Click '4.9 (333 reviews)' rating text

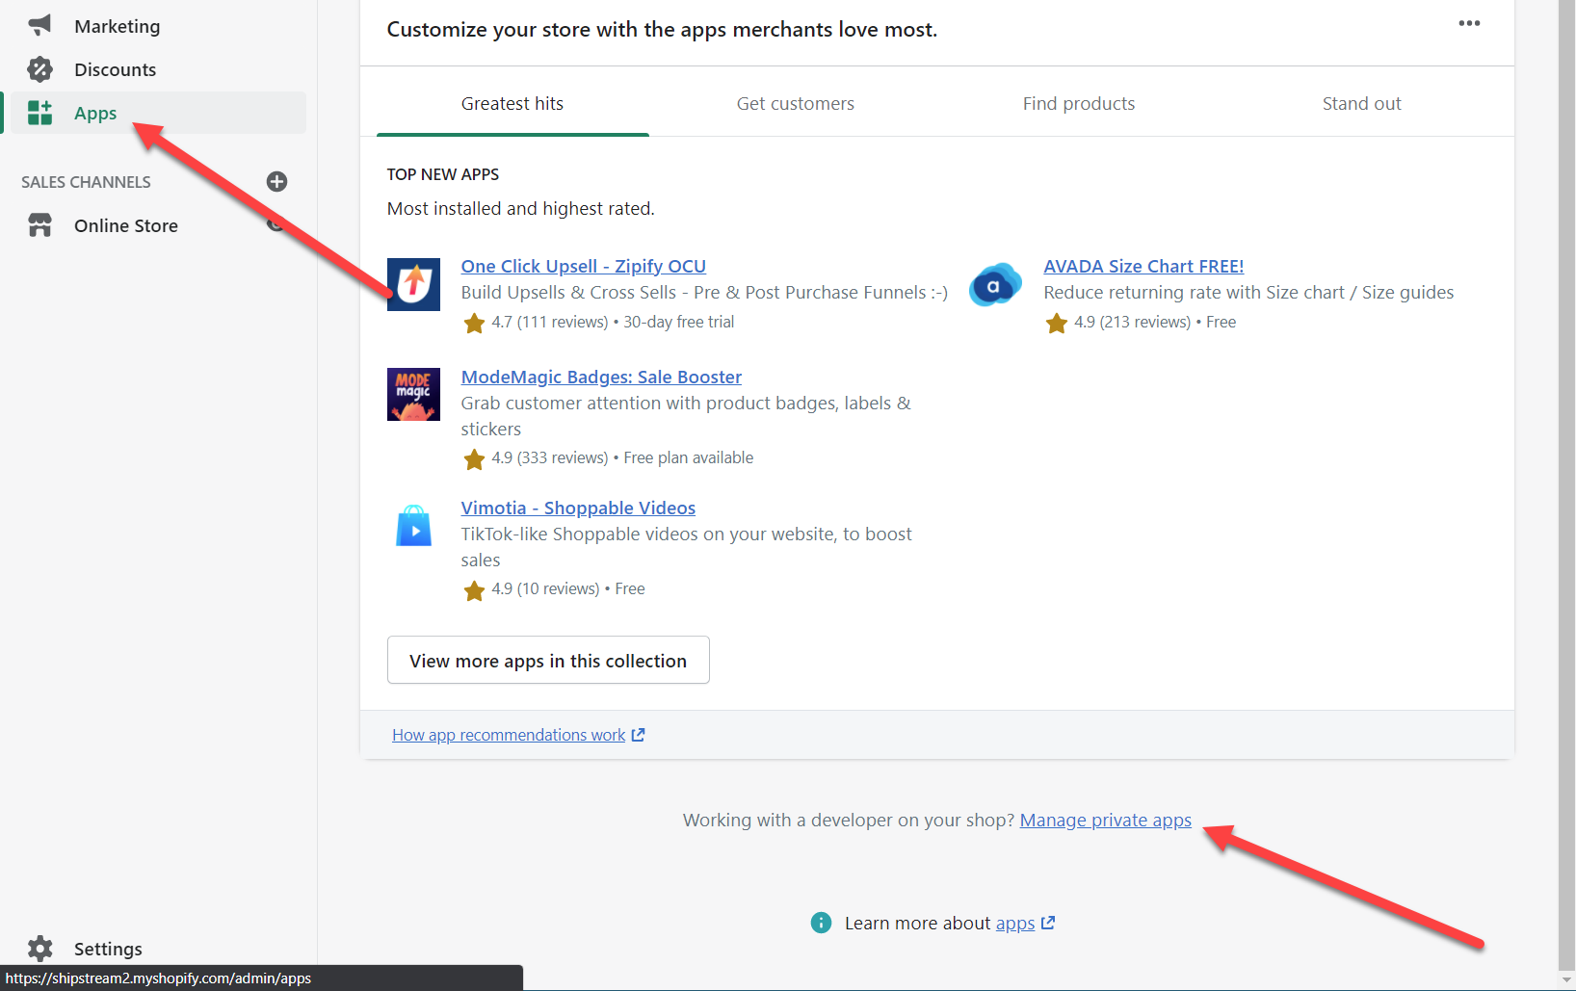[x=549, y=457]
